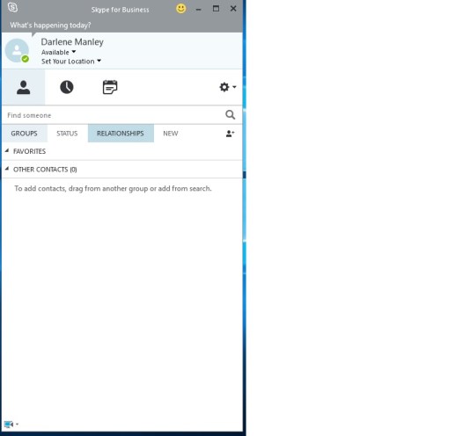Click the primary device monitor icon
This screenshot has width=462, height=436.
click(x=9, y=425)
